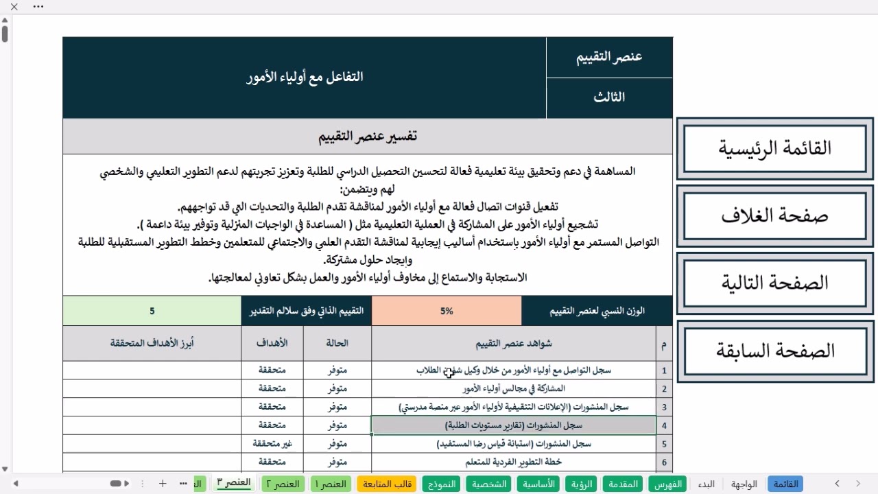
Task: Select the عنصر التقييم header cell
Action: [609, 58]
